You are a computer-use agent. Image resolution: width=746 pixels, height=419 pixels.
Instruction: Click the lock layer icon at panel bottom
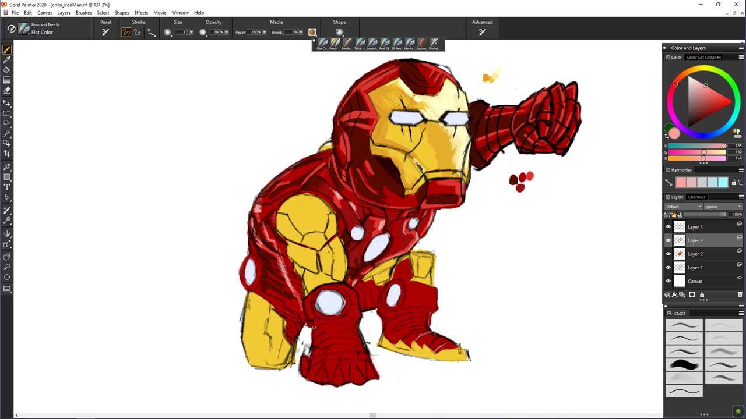pyautogui.click(x=702, y=295)
